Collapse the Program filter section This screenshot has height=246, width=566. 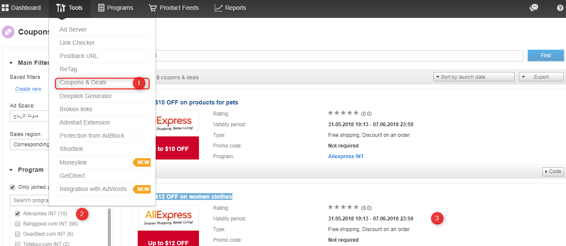pos(11,170)
